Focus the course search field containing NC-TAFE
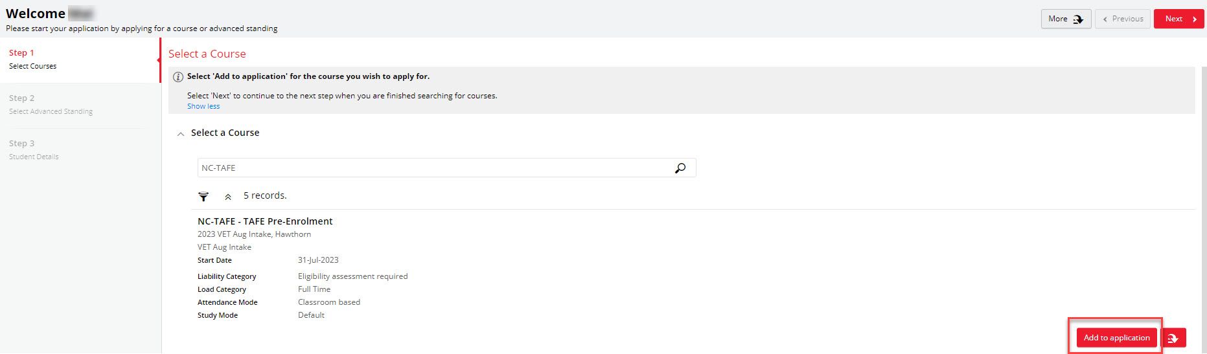1207x354 pixels. (434, 168)
